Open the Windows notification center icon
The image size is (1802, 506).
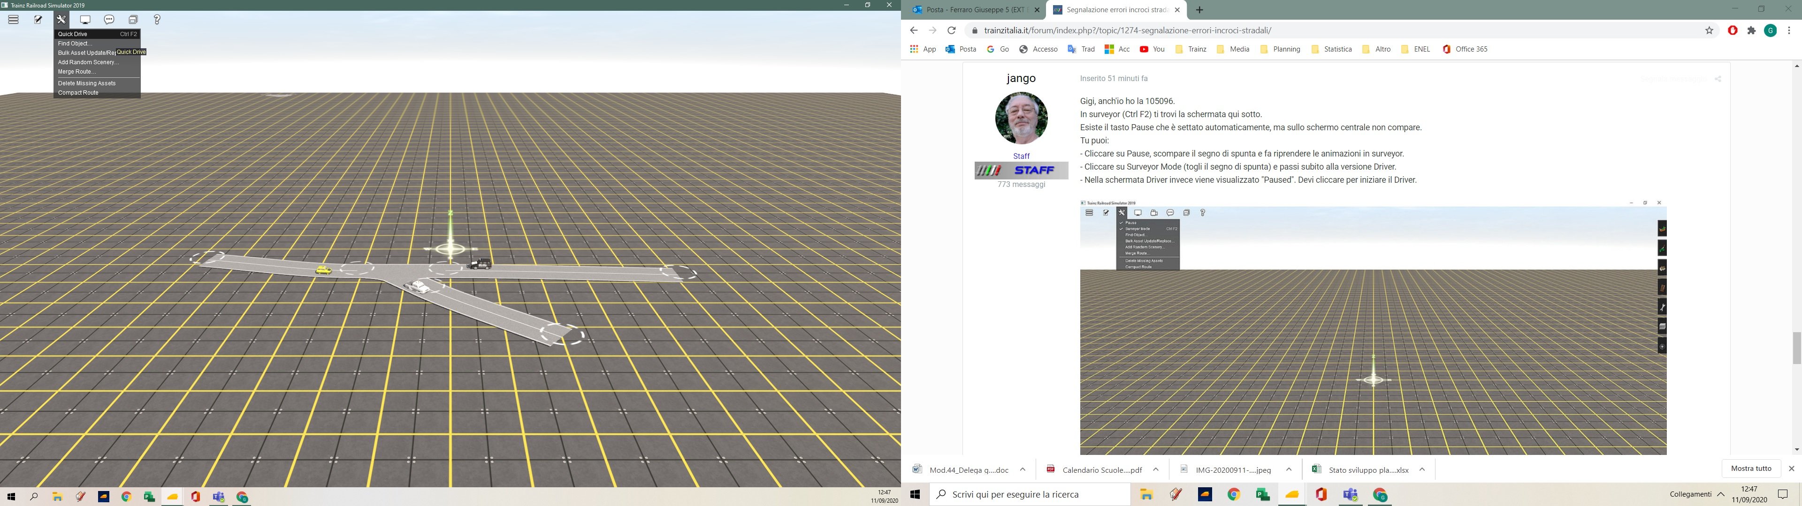tap(1783, 494)
